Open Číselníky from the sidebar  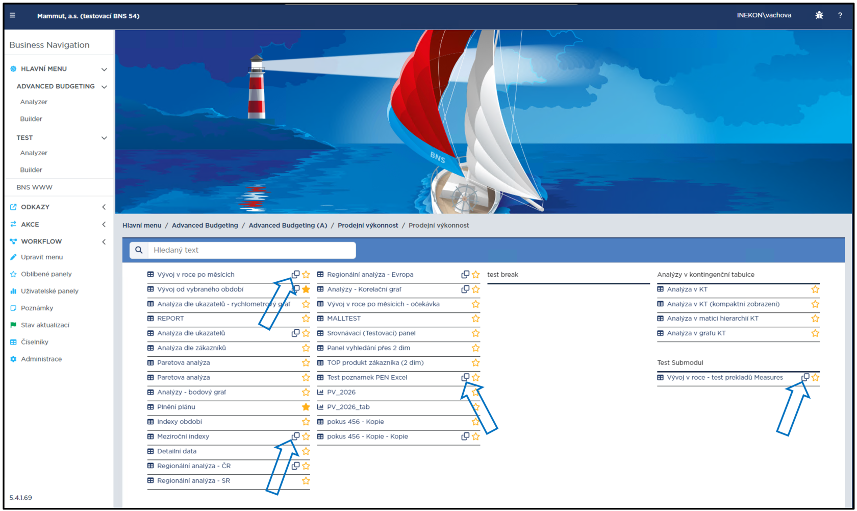35,342
